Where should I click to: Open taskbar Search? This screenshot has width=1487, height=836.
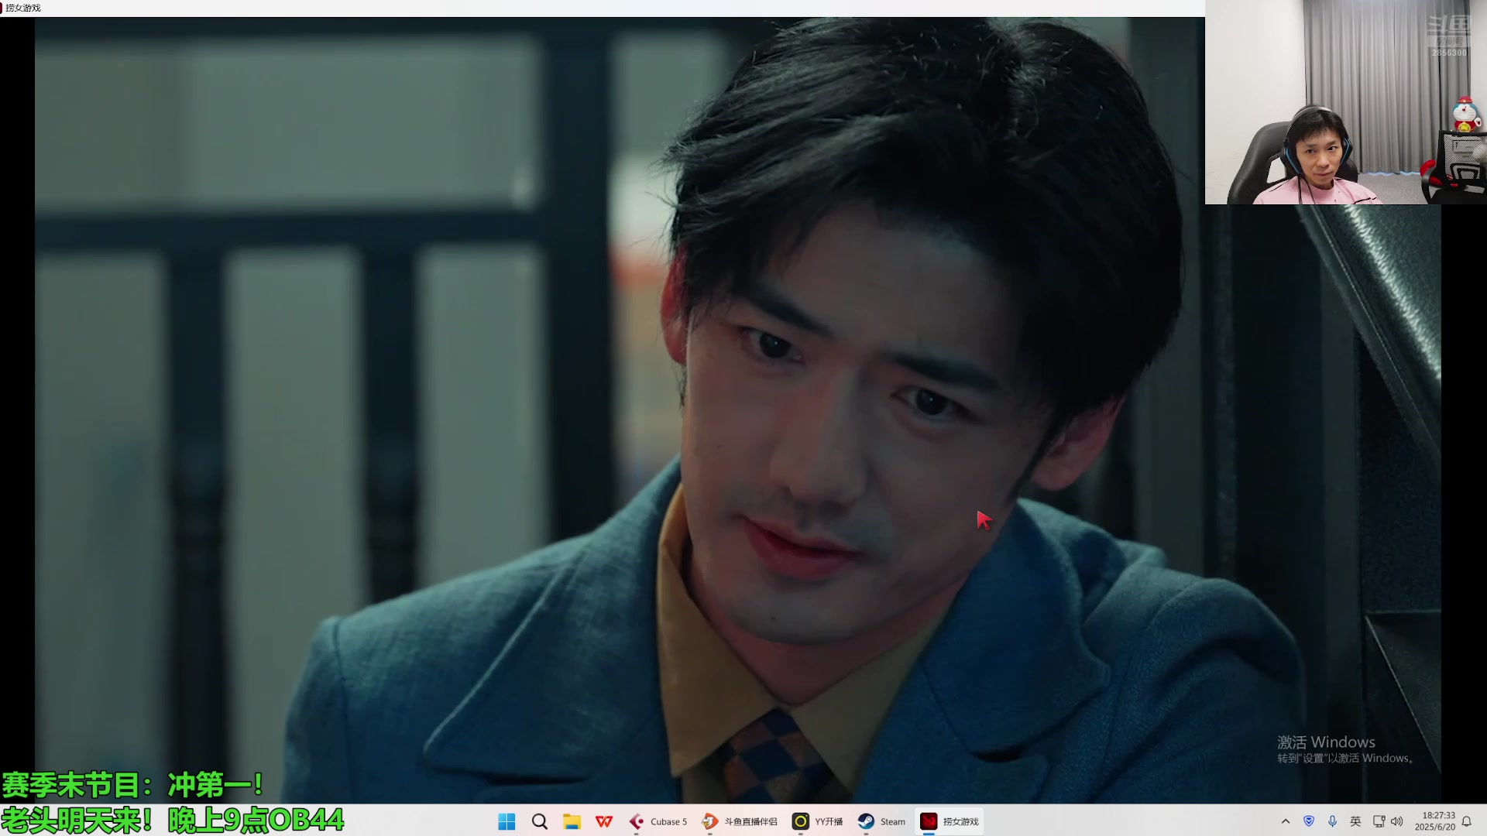[540, 821]
